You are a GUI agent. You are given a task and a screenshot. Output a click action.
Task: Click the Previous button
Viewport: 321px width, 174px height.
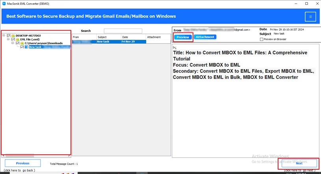pyautogui.click(x=23, y=163)
